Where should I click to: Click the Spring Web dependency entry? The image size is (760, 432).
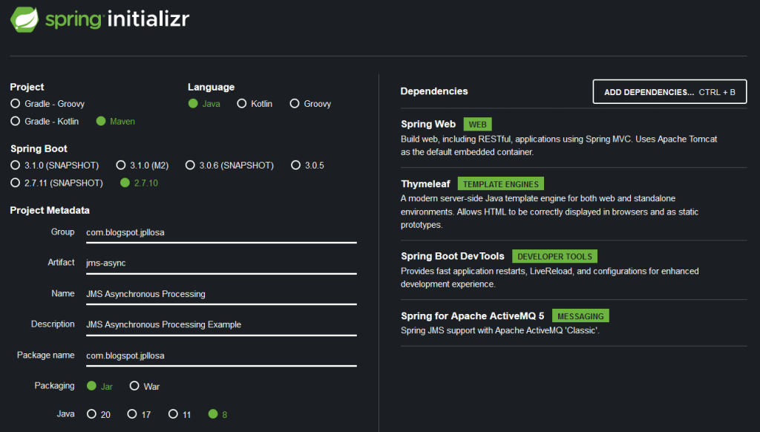pos(428,124)
